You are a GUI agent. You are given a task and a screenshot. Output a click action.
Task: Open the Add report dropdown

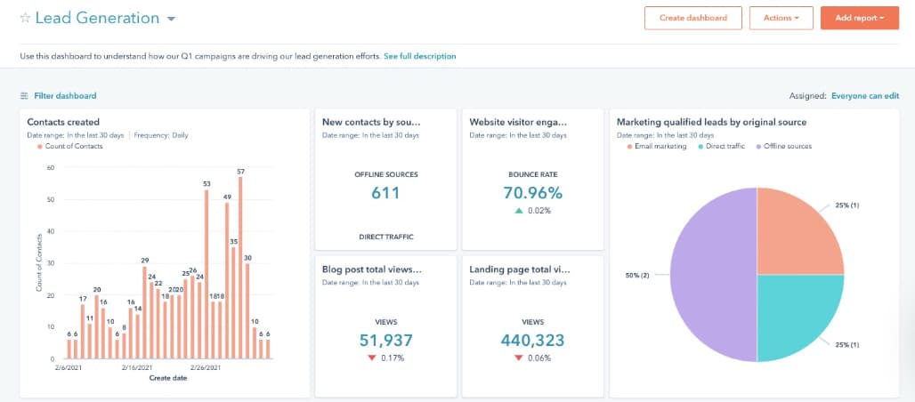click(859, 18)
